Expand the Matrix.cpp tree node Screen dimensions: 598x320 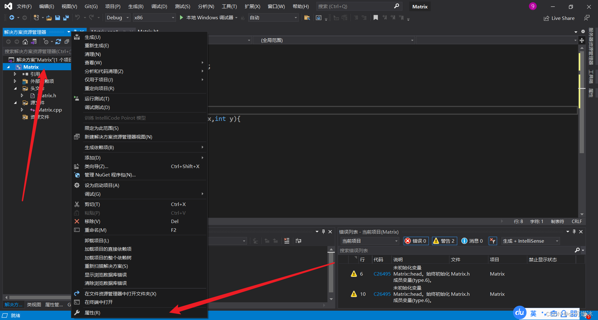click(x=22, y=110)
